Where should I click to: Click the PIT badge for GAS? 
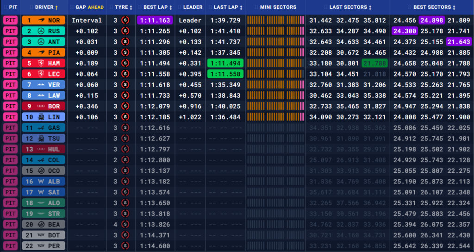11,128
